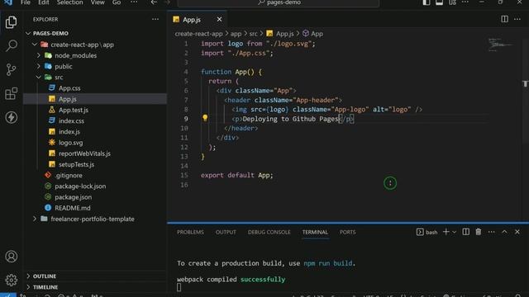Expand the public folder
This screenshot has width=529, height=297.
[39, 66]
